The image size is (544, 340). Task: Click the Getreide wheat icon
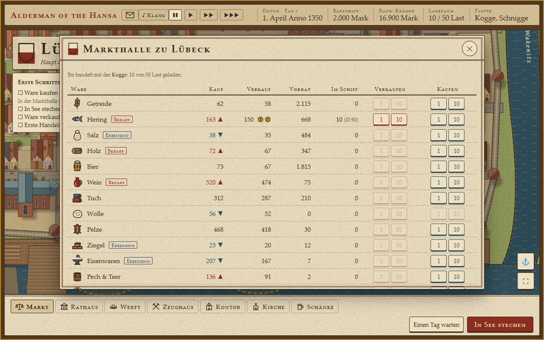click(x=78, y=103)
